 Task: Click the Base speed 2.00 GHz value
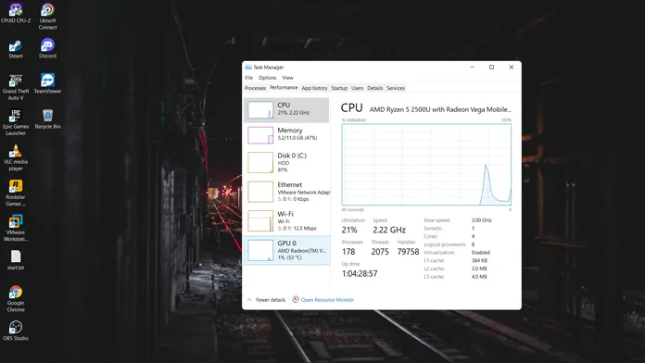pyautogui.click(x=481, y=220)
